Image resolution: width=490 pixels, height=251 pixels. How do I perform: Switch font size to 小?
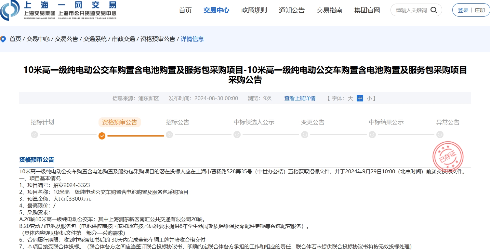tap(369, 98)
